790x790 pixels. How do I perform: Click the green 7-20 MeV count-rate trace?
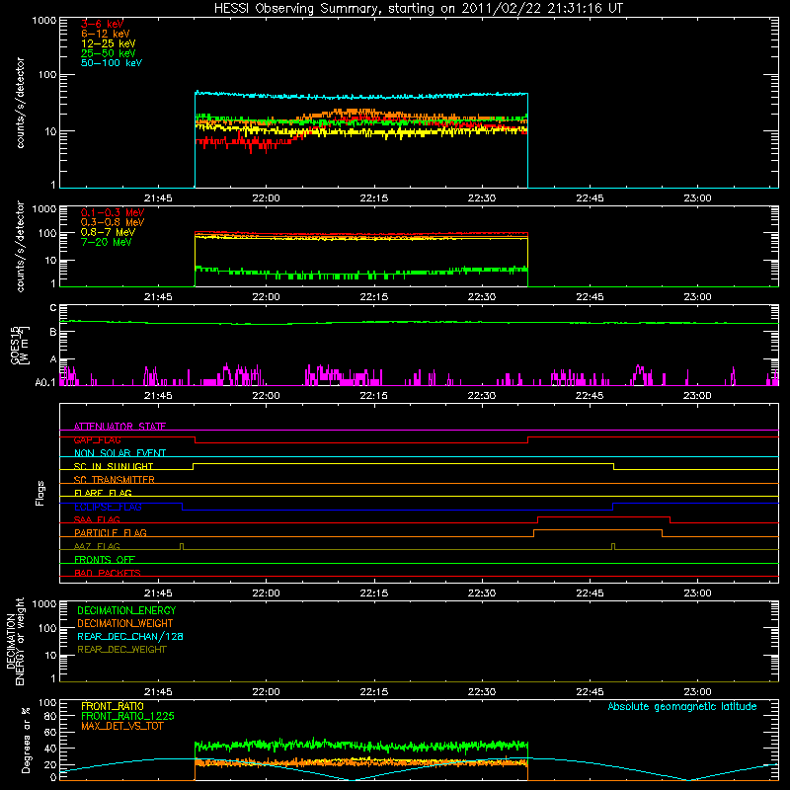point(361,274)
